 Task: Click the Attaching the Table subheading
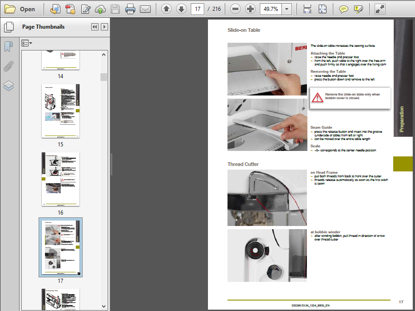click(328, 53)
